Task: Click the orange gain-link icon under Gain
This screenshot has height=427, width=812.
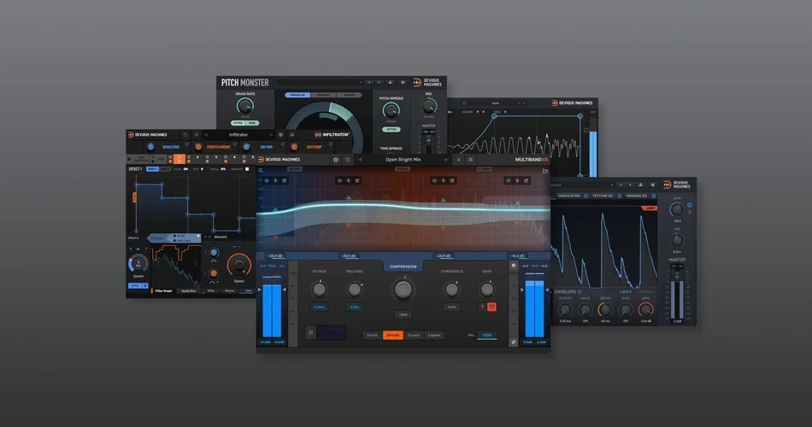Action: click(x=491, y=307)
